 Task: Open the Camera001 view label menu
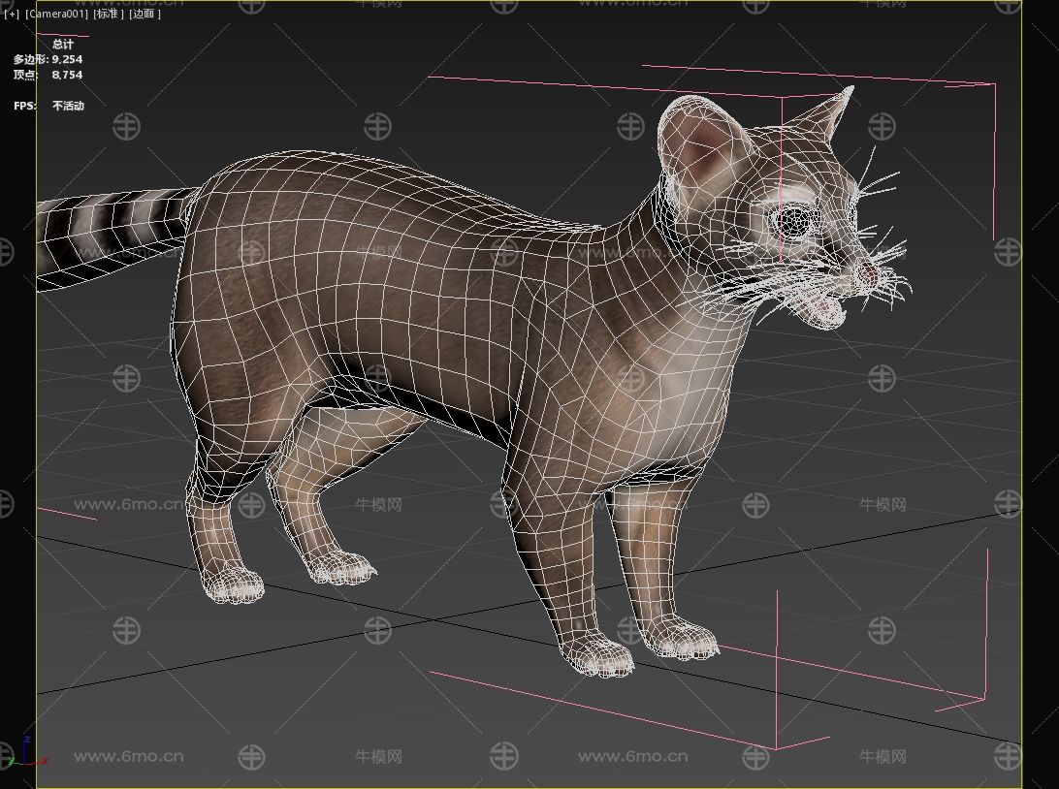point(57,15)
